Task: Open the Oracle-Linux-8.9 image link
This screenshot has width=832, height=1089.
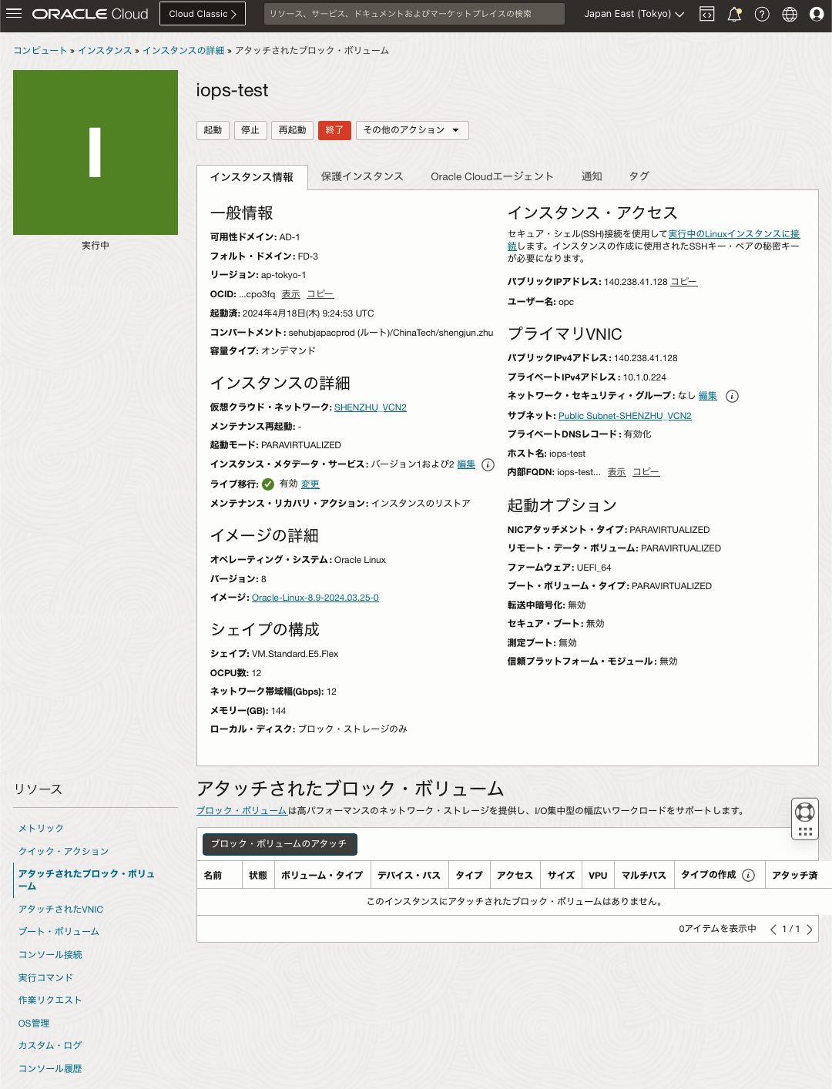Action: (x=315, y=598)
